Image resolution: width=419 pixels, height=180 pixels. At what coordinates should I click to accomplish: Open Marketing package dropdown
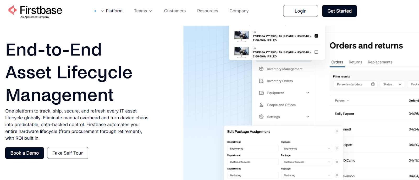pos(306,175)
